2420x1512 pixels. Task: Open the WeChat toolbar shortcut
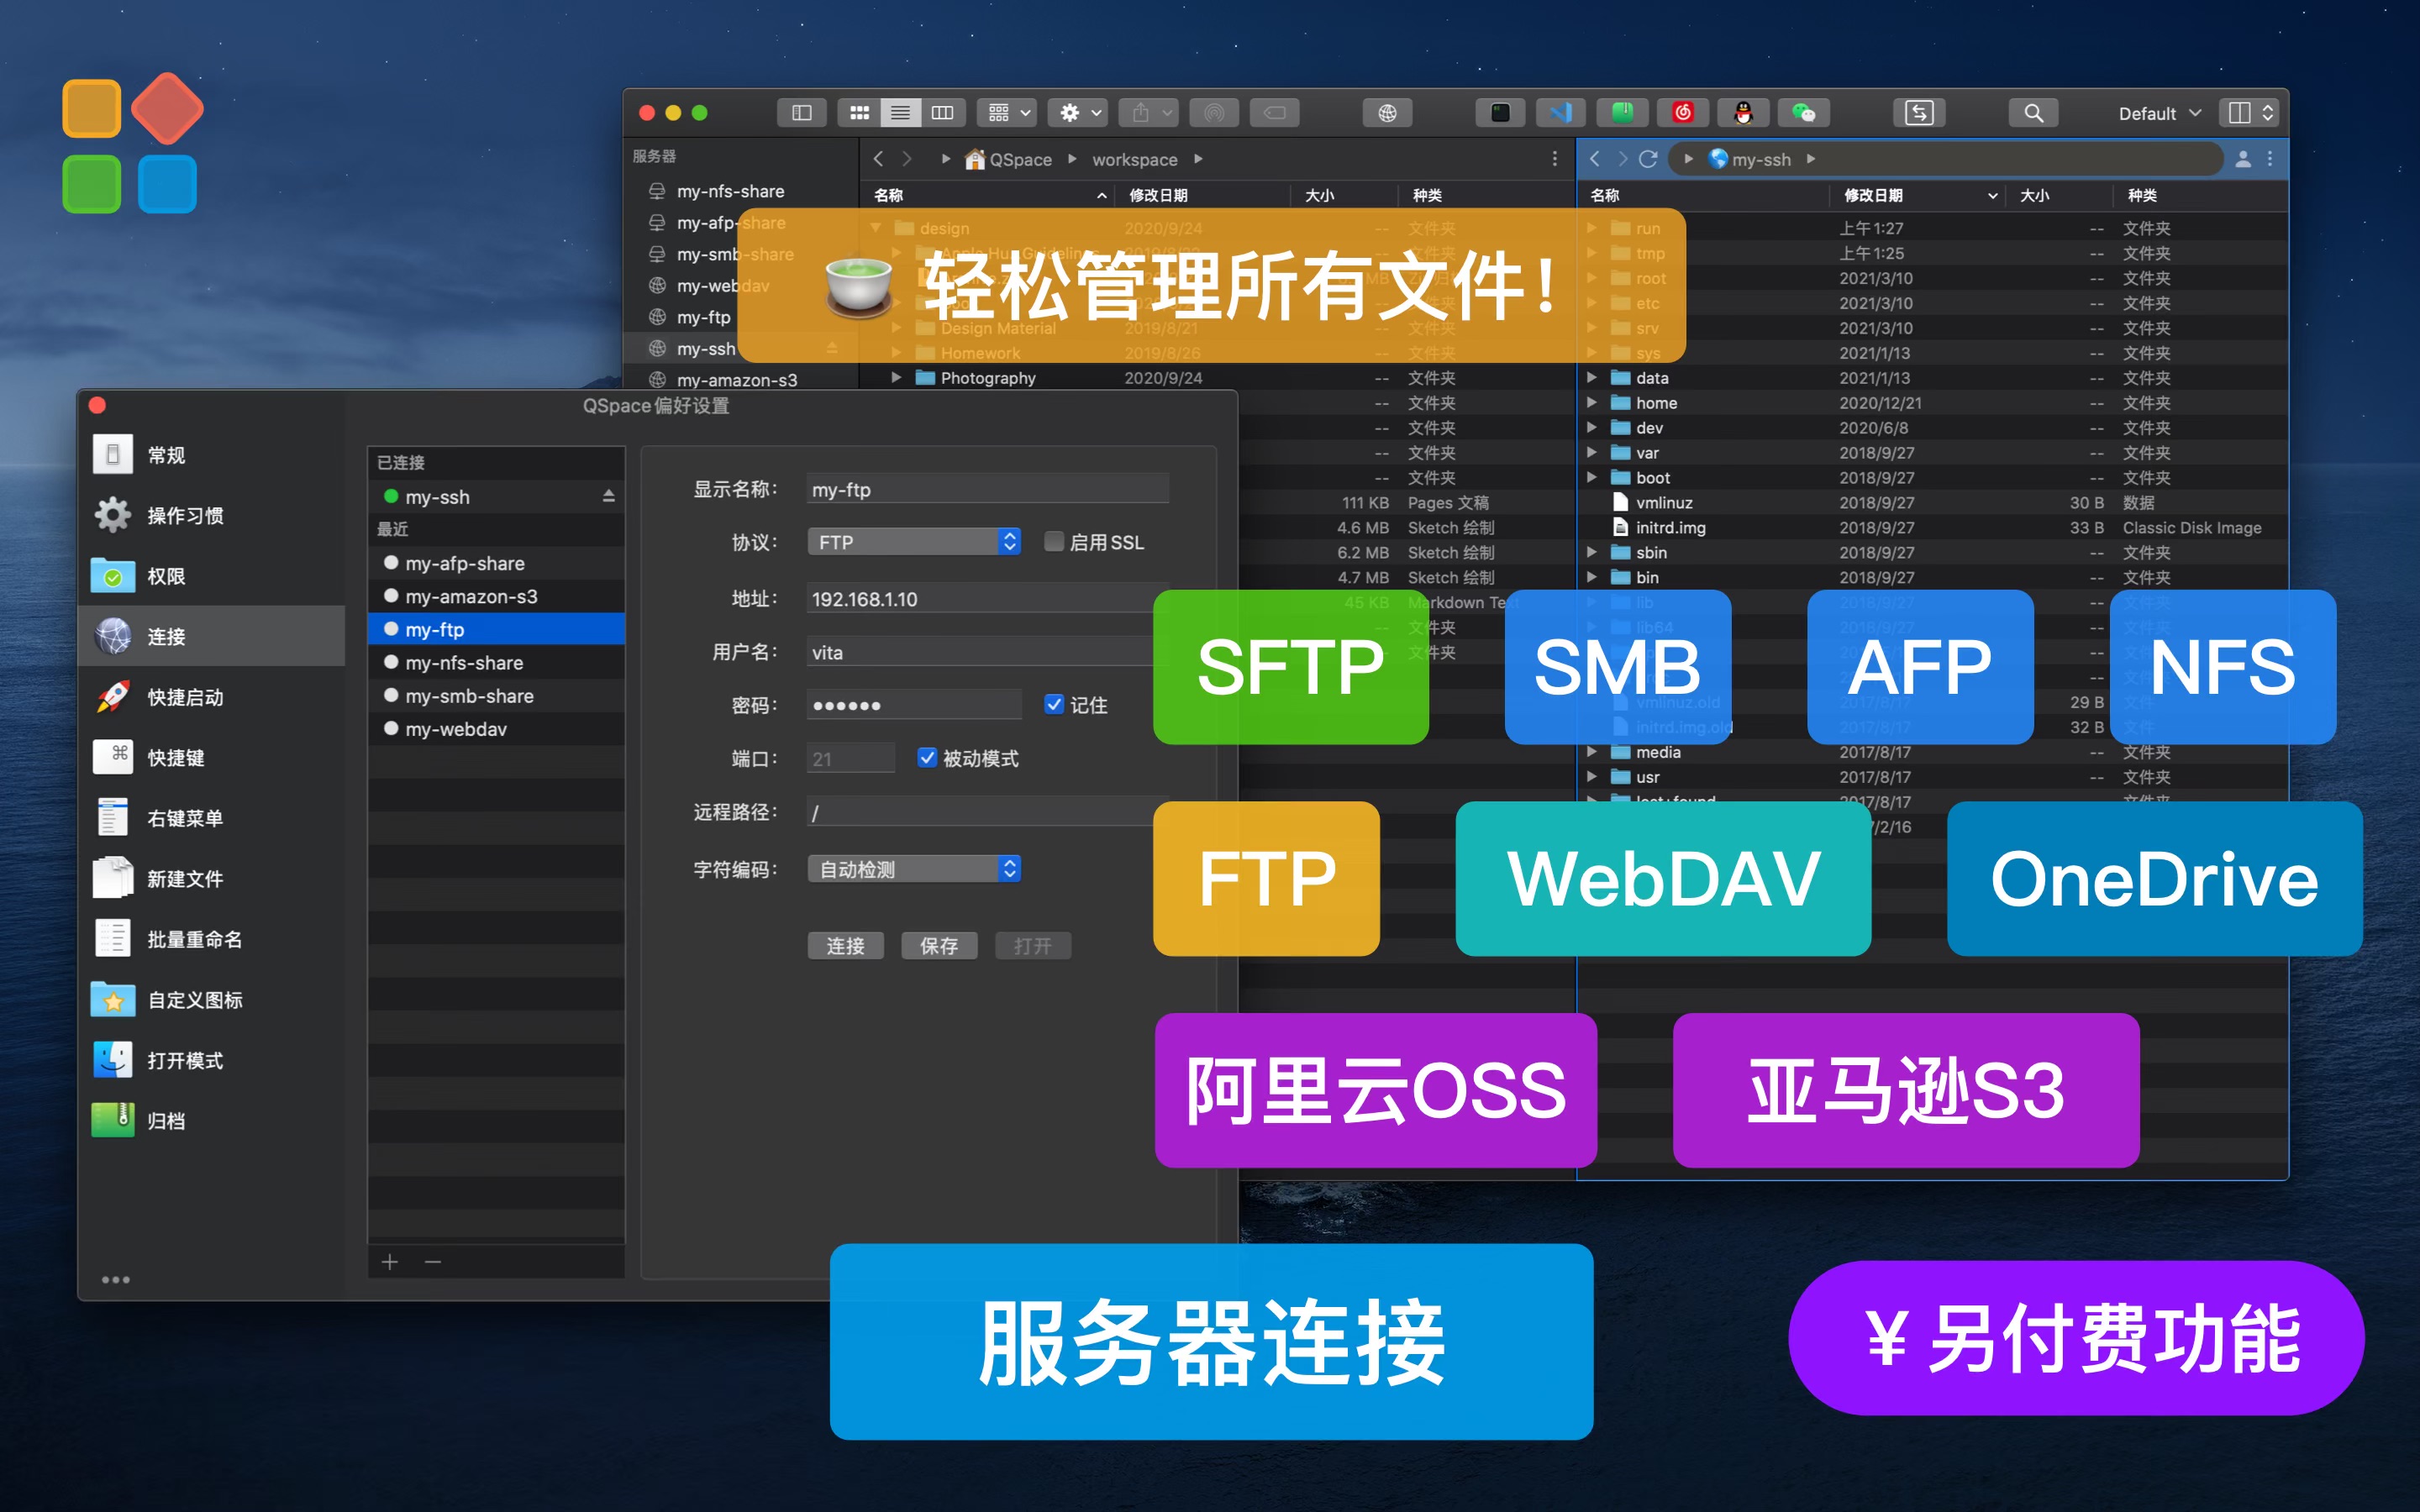tap(1804, 113)
